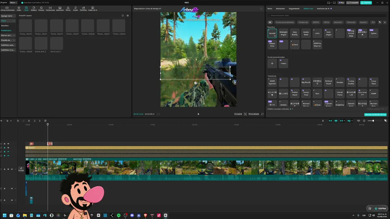Add a new custom voice with the plus tile
Image resolution: width=390 pixels, height=219 pixels.
(272, 63)
